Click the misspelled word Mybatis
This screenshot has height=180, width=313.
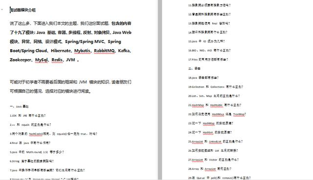[x=82, y=51]
